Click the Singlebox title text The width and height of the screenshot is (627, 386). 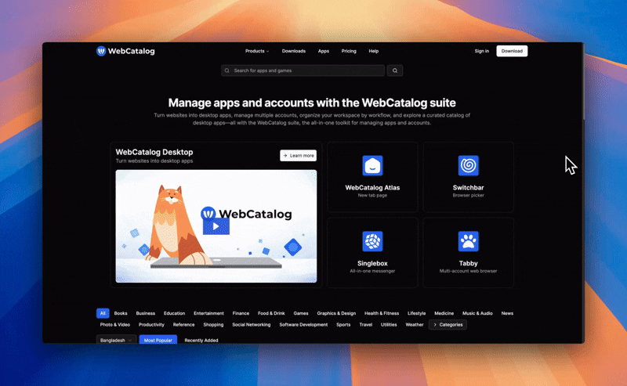coord(372,263)
